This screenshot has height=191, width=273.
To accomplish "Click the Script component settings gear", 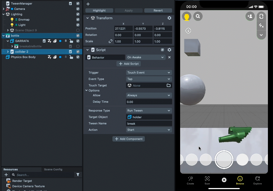I will point(169,50).
